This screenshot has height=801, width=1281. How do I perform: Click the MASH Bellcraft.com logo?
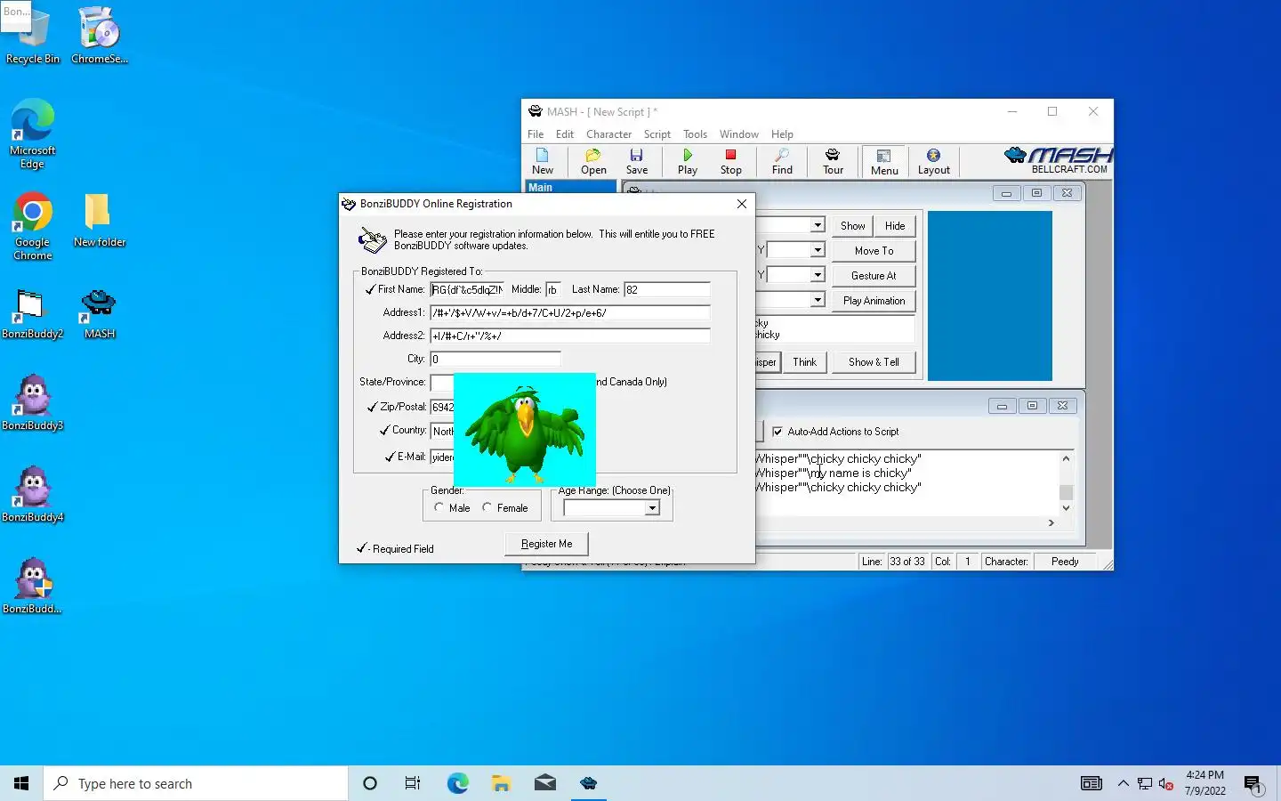click(x=1058, y=161)
